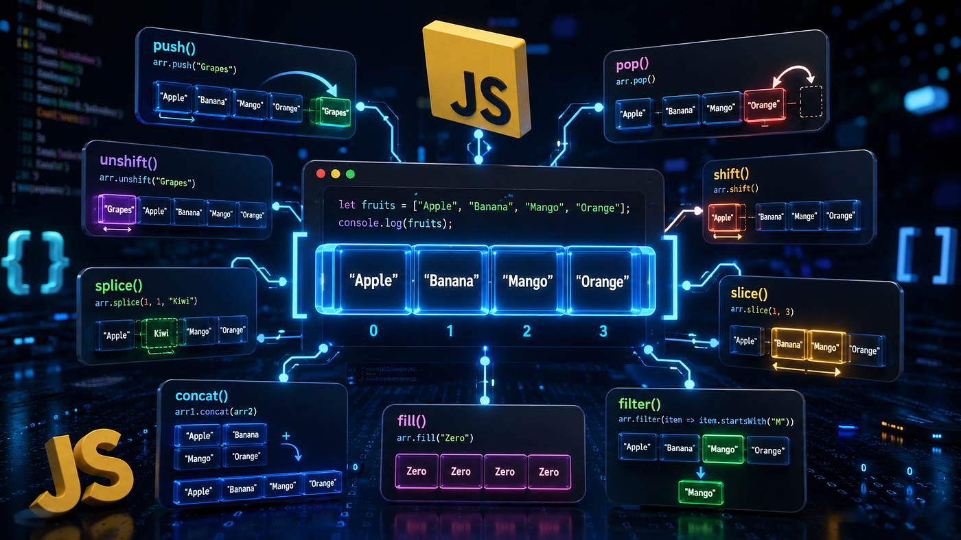Click the yellow JS logo block at top
The height and width of the screenshot is (540, 961).
point(478,79)
